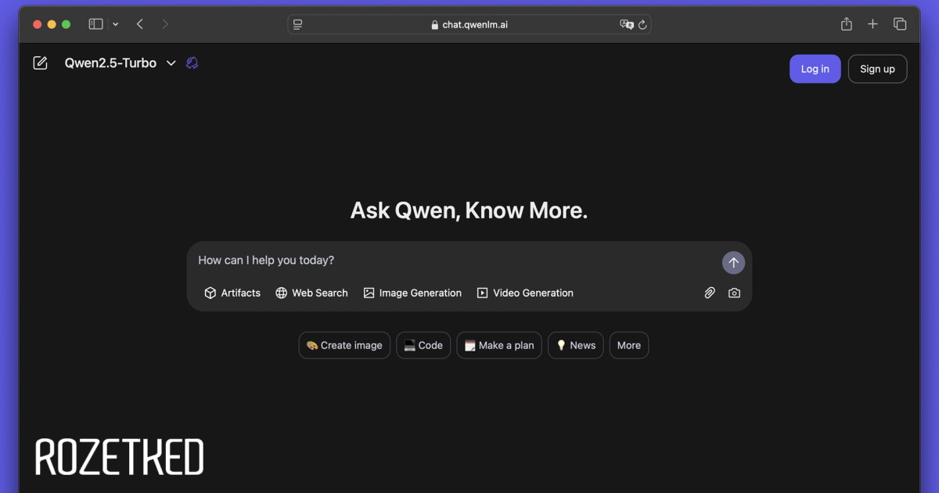Click the paperclip attach file icon
This screenshot has width=939, height=493.
coord(710,293)
